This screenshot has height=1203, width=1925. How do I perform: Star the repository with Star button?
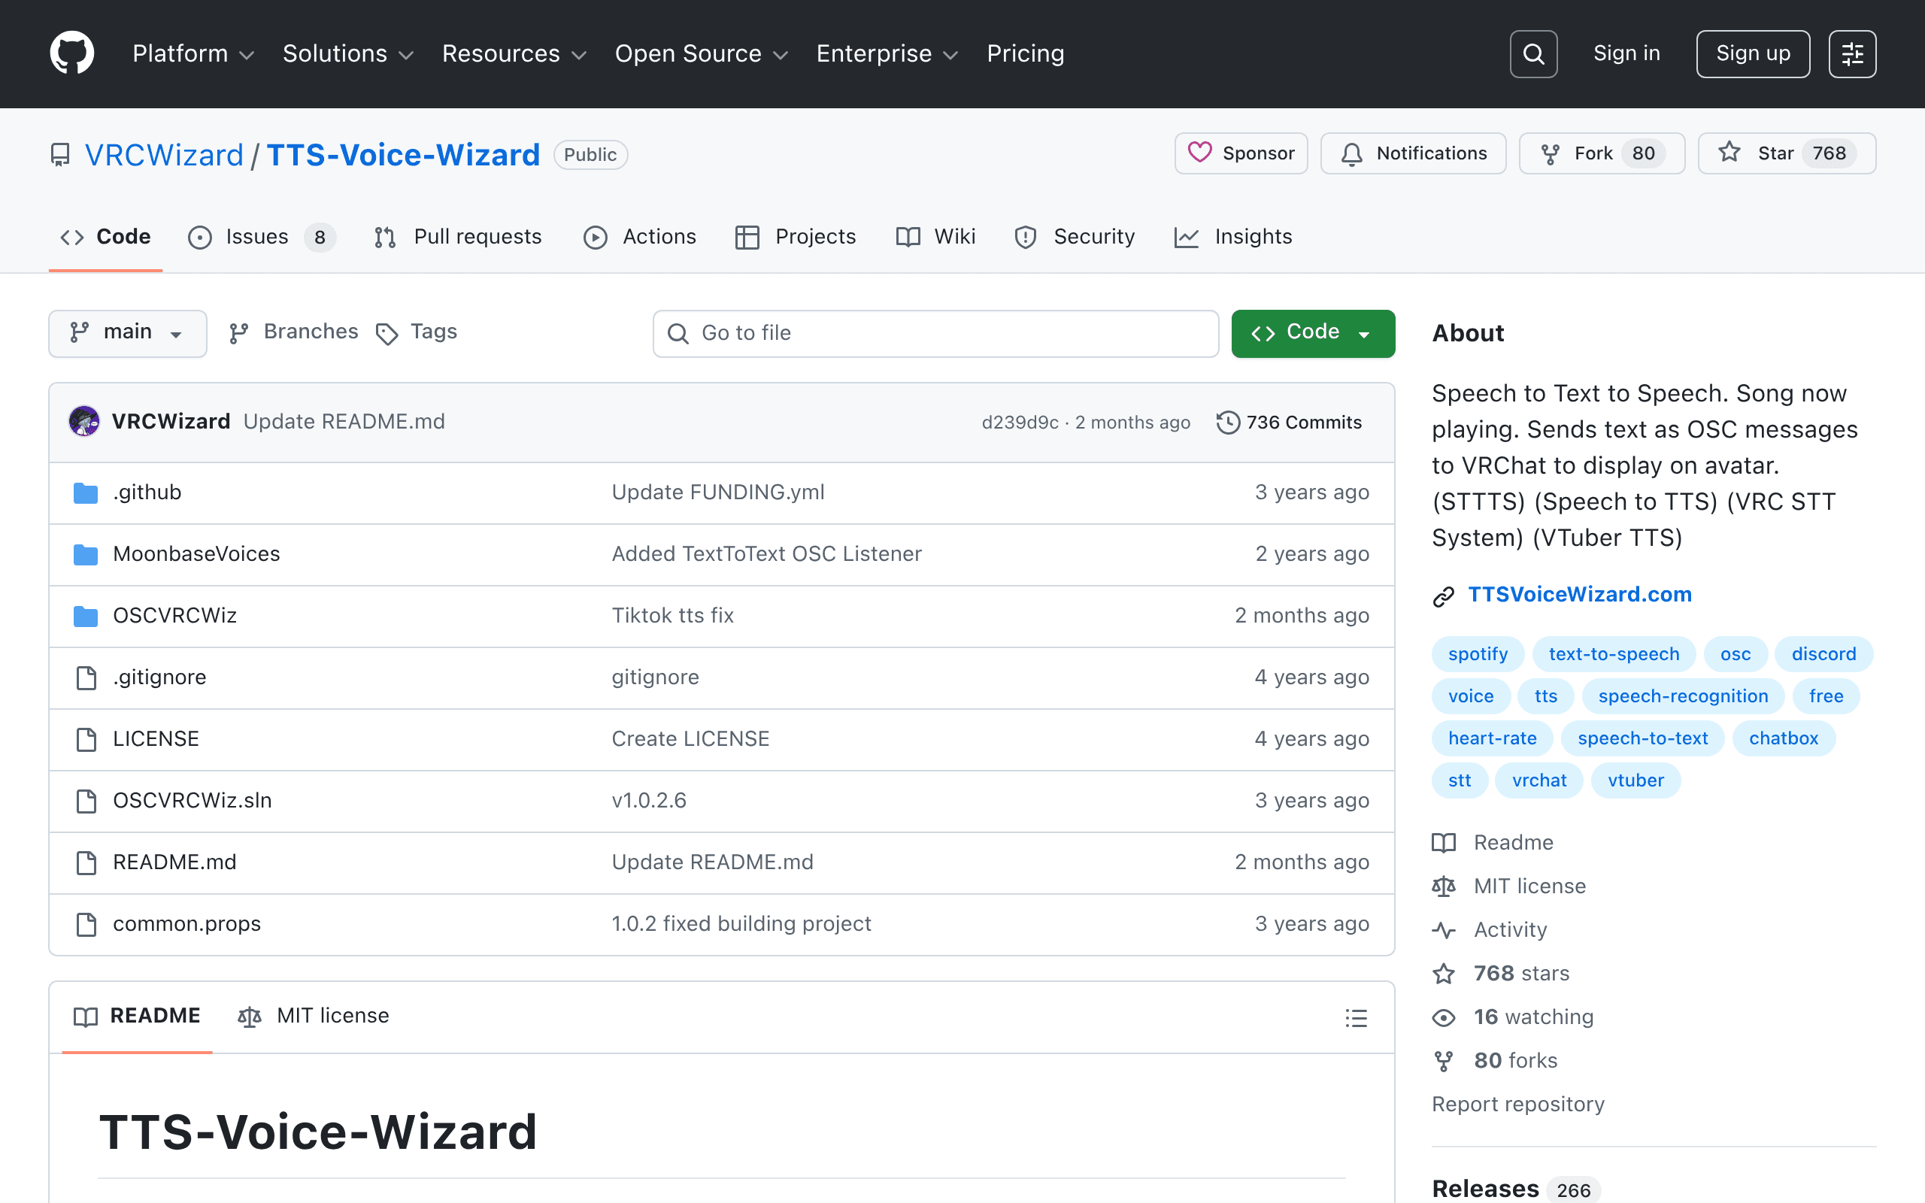pos(1787,153)
